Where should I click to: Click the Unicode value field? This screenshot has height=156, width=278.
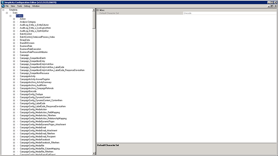click(x=230, y=13)
